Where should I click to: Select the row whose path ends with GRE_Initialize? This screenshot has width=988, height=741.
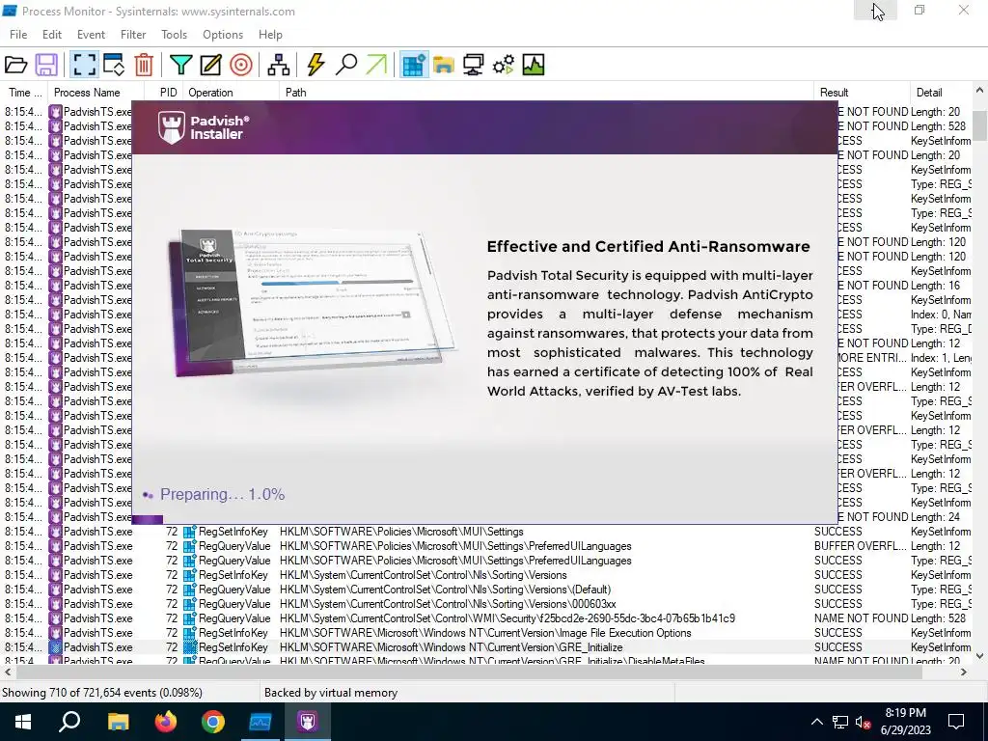(486, 647)
